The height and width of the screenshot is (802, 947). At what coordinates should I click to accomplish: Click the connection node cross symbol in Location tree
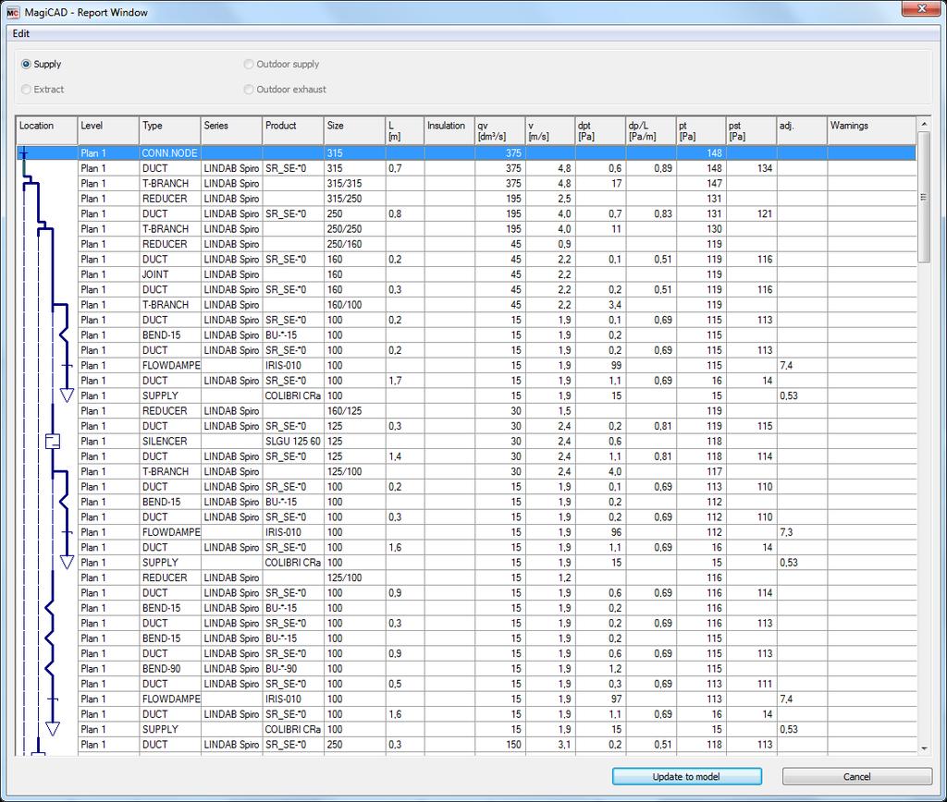[23, 153]
